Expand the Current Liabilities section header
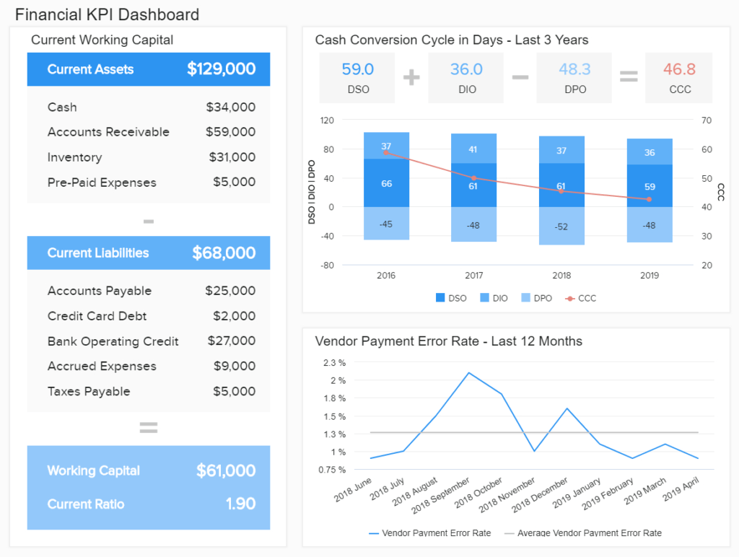This screenshot has width=739, height=557. coord(148,253)
